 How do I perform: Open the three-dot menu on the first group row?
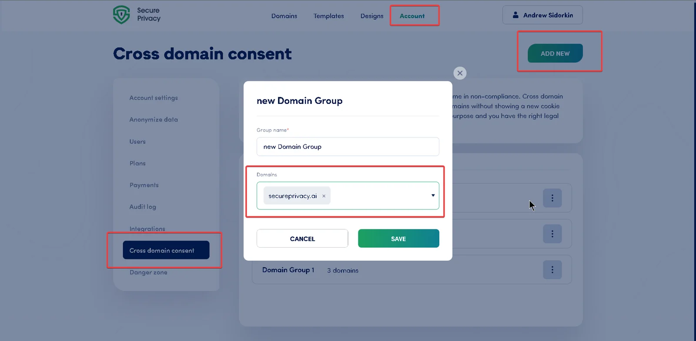point(552,198)
